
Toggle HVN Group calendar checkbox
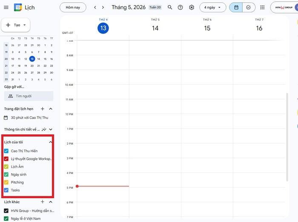[x=6, y=211]
